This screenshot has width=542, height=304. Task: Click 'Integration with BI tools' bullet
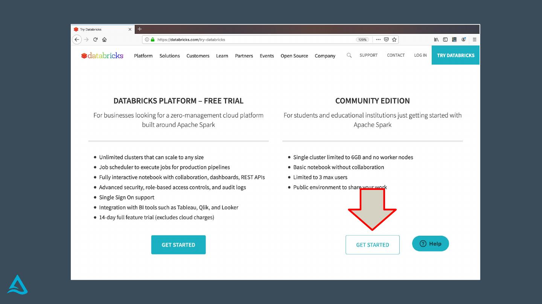tap(169, 208)
